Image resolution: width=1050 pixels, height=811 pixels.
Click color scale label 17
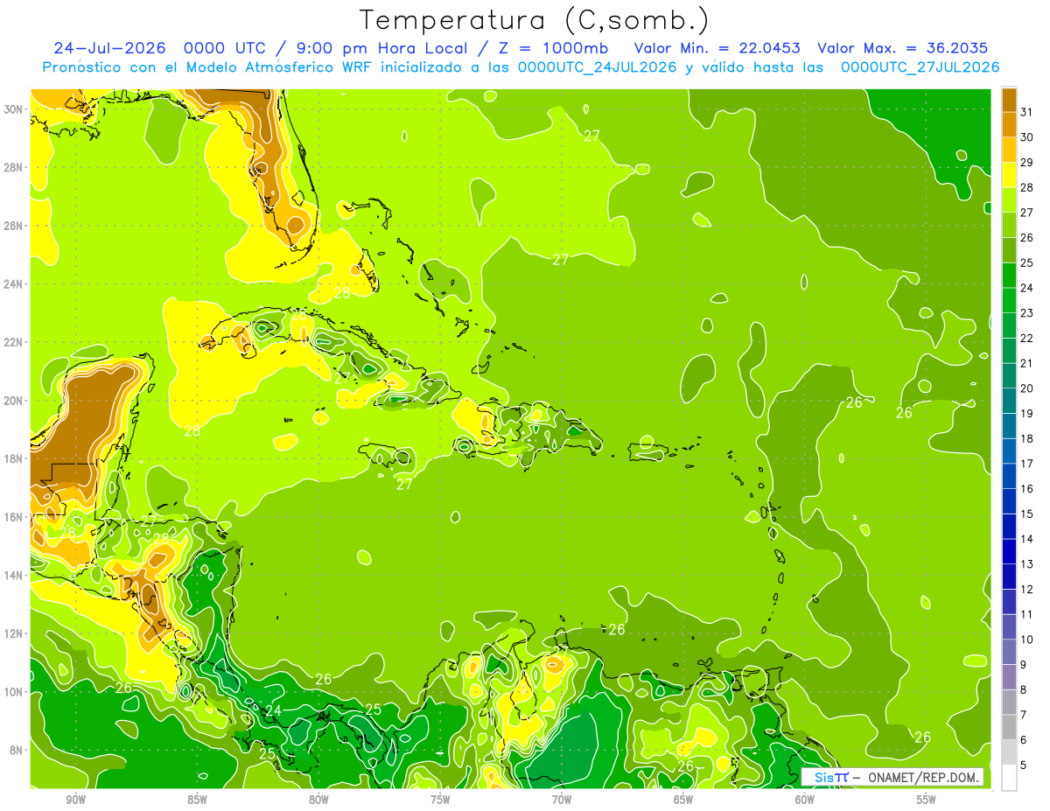pos(1026,464)
